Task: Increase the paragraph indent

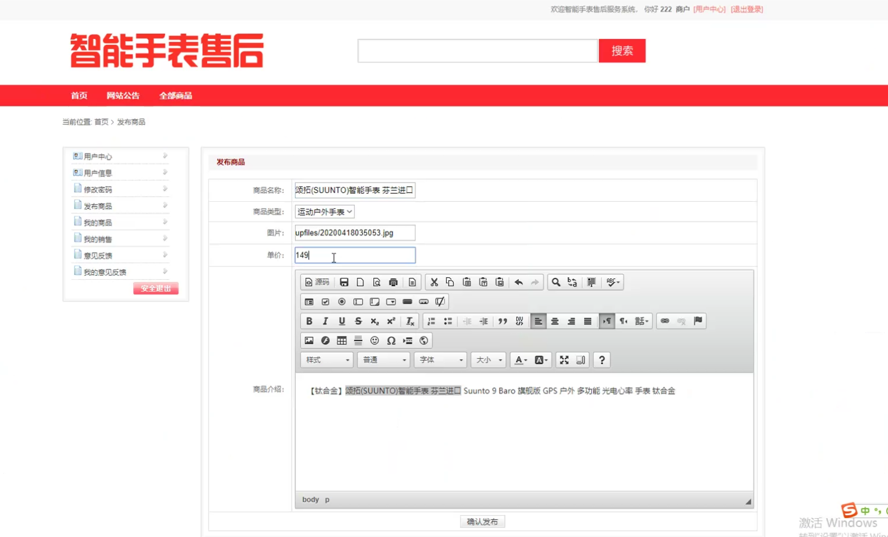Action: click(x=483, y=321)
